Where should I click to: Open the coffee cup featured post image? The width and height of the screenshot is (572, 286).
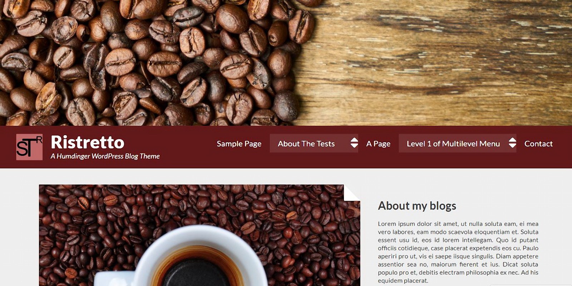199,235
